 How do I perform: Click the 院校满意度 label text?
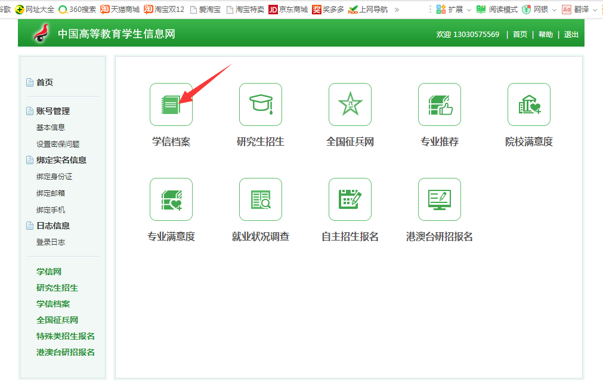[x=529, y=141]
